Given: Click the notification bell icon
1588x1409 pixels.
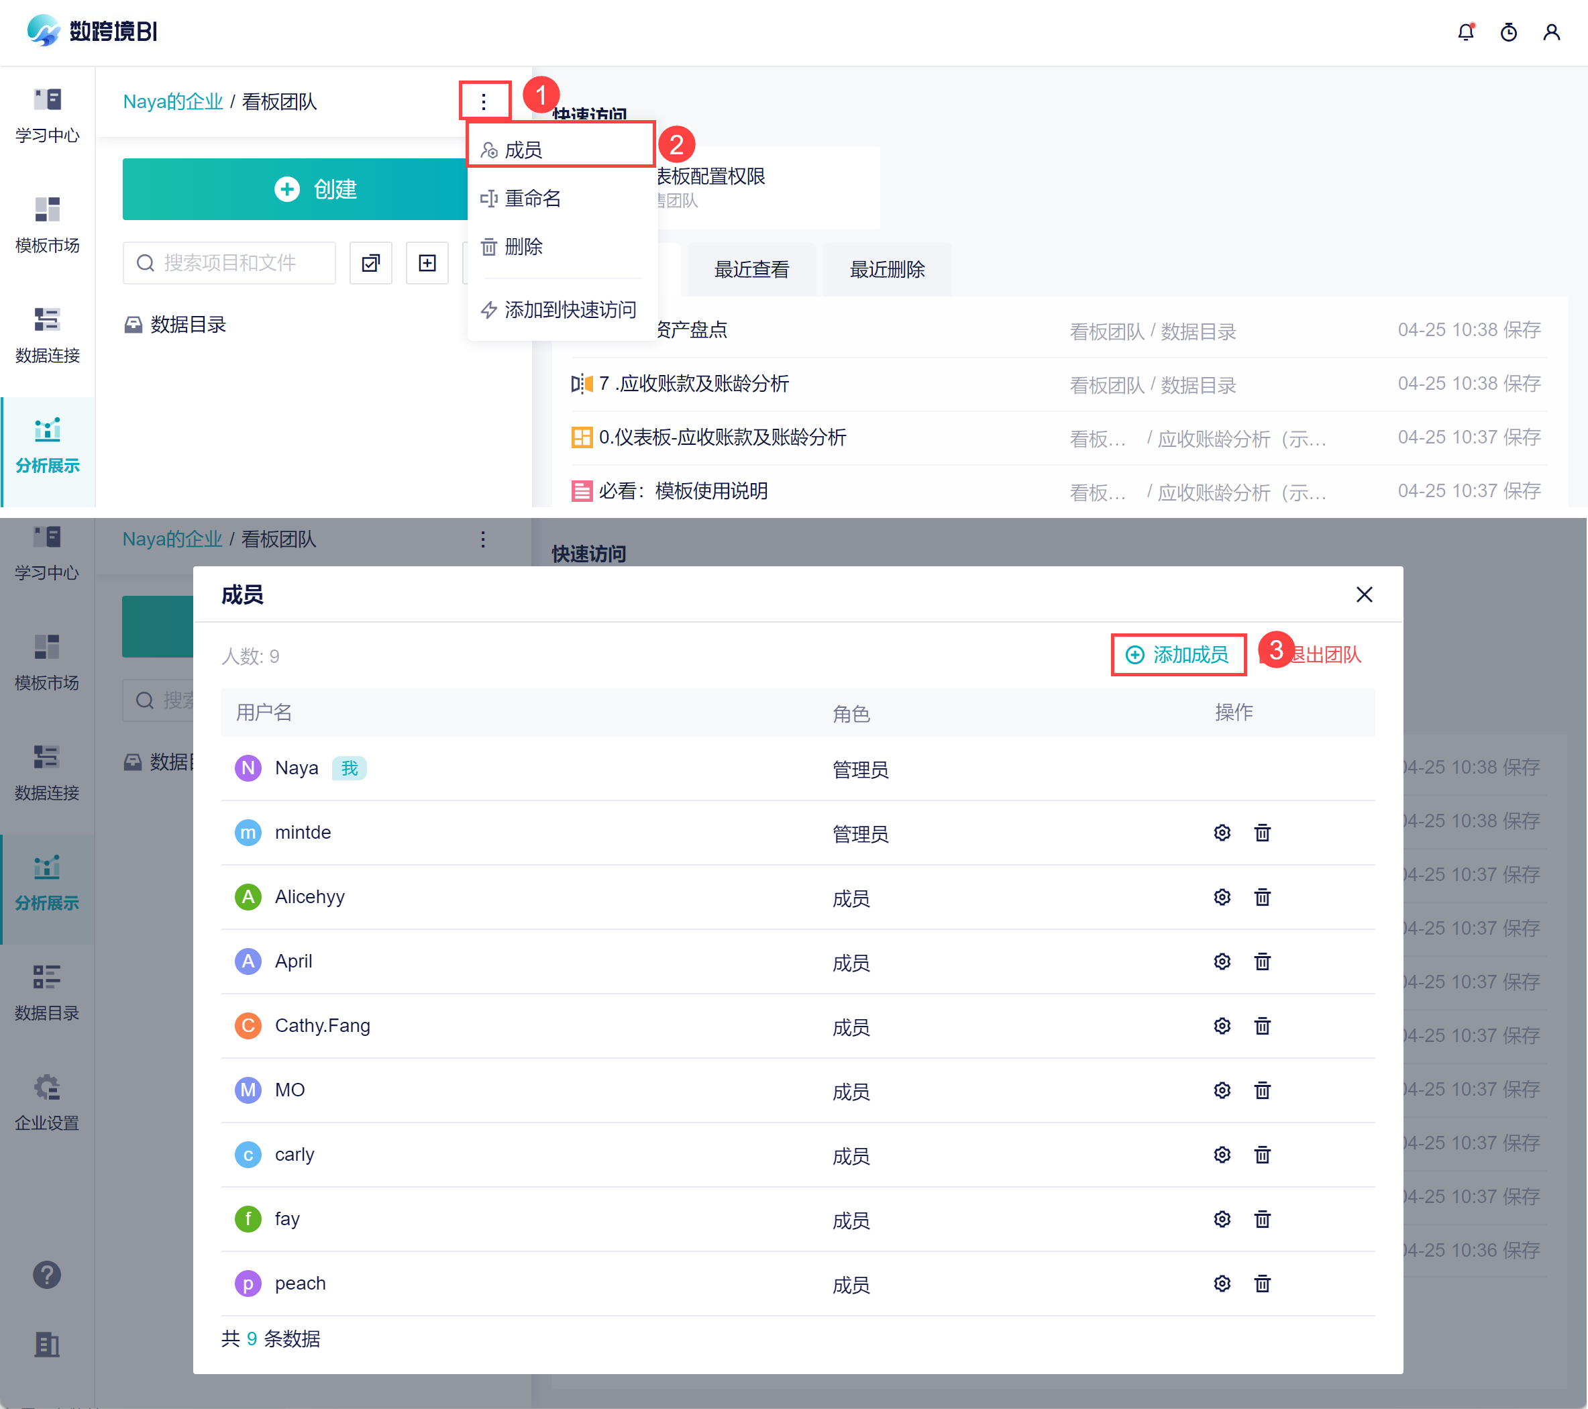Looking at the screenshot, I should 1465,32.
